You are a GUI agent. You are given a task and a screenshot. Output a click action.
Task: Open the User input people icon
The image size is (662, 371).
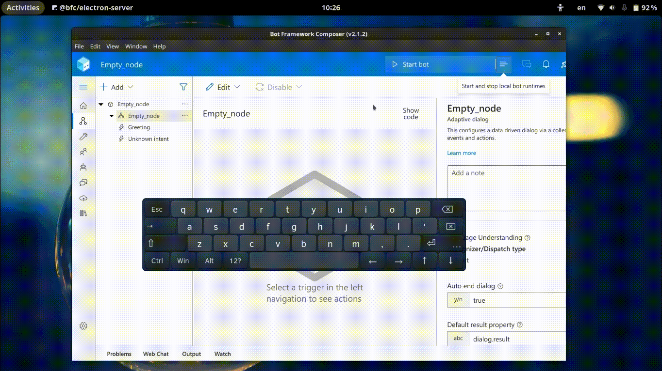[83, 152]
